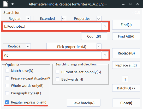The width and height of the screenshot is (143, 110).
Task: Click the question mark help button
Action: coord(125,79)
